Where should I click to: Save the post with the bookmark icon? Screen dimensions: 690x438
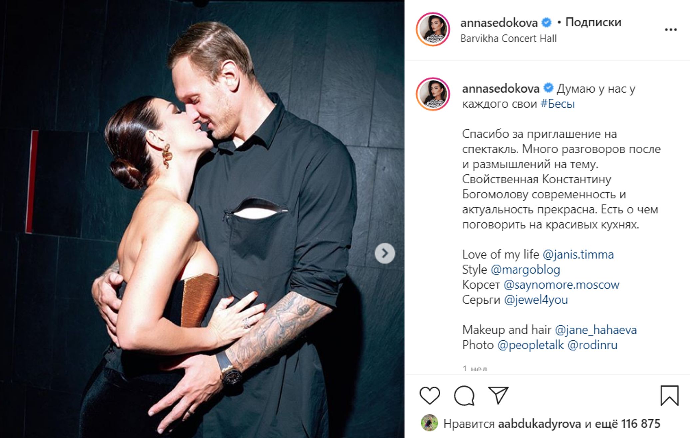(x=670, y=396)
